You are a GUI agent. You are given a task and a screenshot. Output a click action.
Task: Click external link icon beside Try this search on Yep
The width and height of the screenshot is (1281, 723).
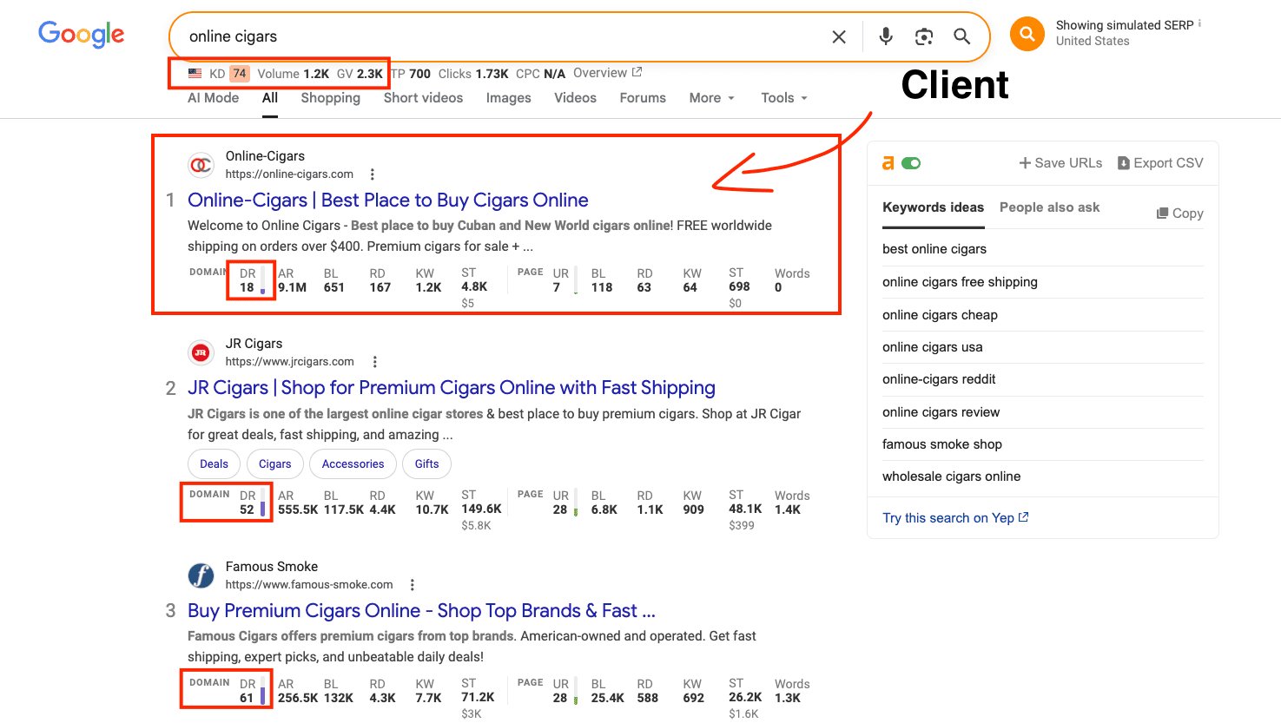[1023, 517]
